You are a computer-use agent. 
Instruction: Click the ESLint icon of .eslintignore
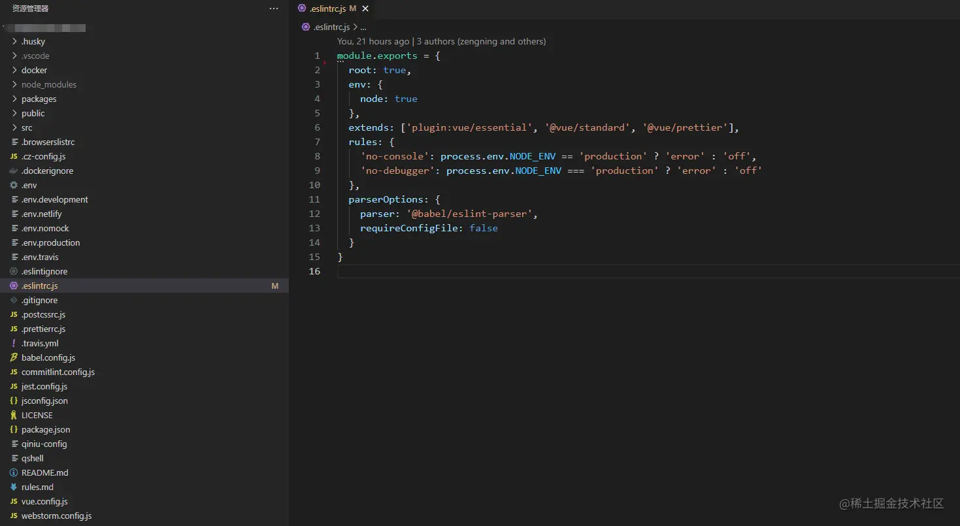tap(14, 271)
